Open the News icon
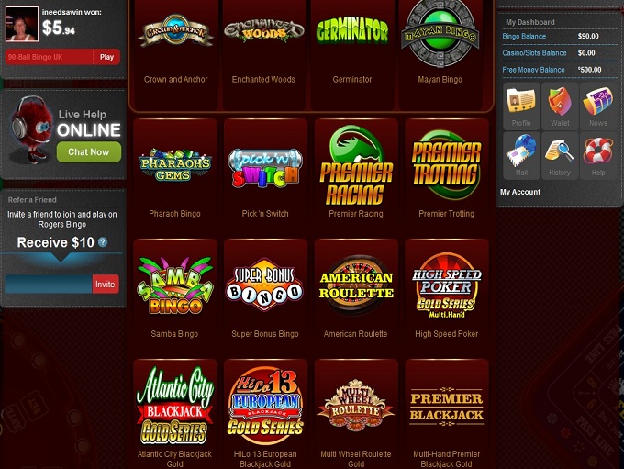 pyautogui.click(x=598, y=106)
